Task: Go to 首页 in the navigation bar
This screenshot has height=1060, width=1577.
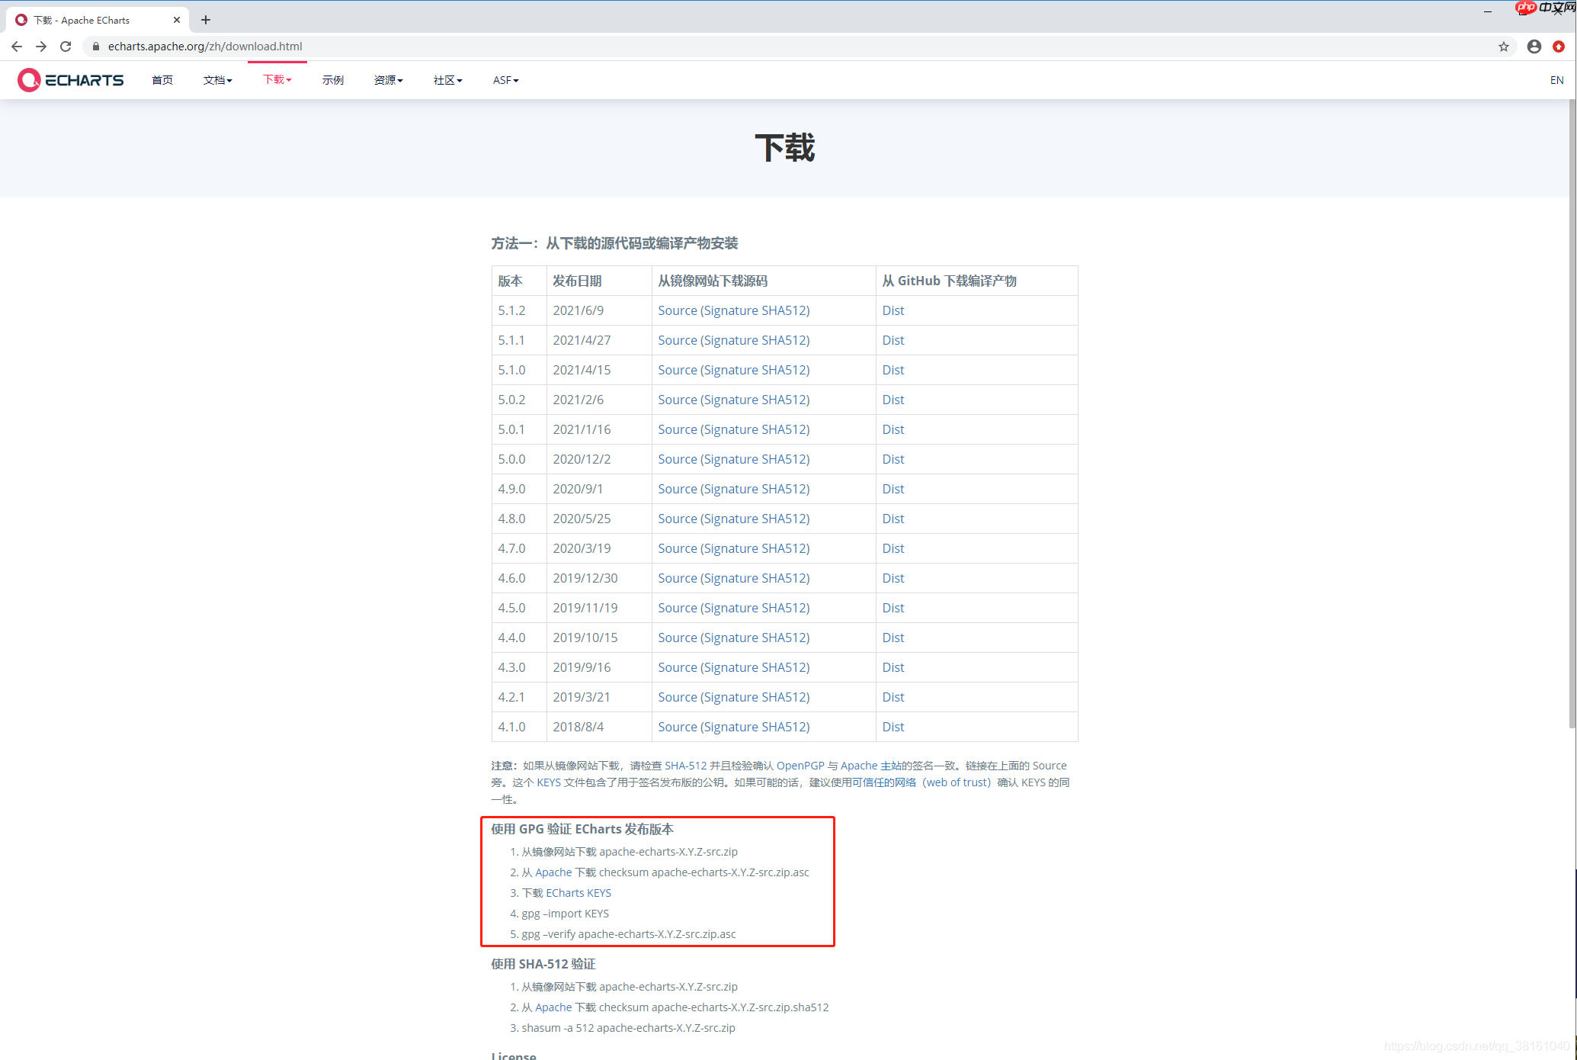Action: tap(162, 80)
